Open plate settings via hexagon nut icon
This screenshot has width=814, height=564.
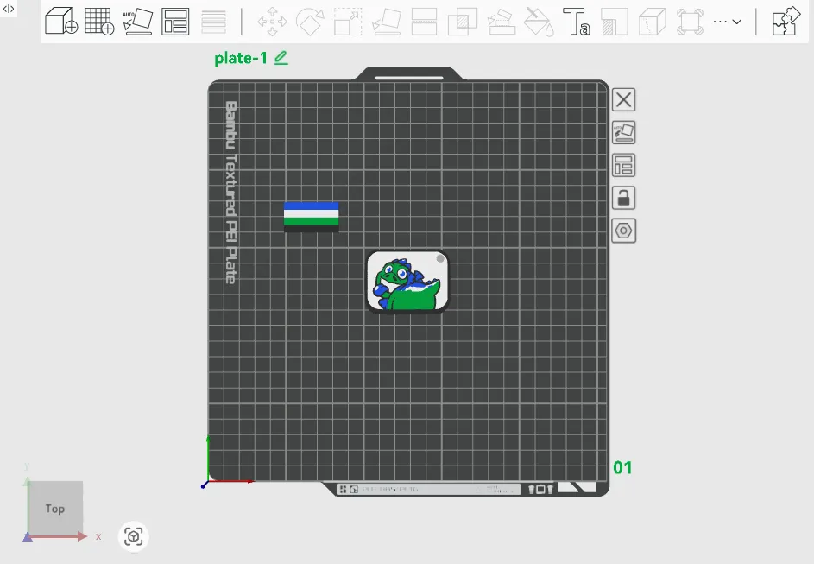point(623,231)
